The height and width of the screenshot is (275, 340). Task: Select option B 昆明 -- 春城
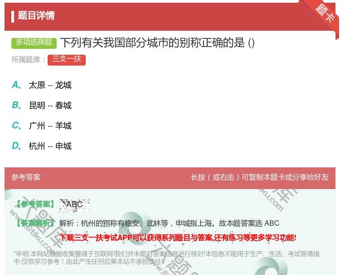pyautogui.click(x=42, y=105)
